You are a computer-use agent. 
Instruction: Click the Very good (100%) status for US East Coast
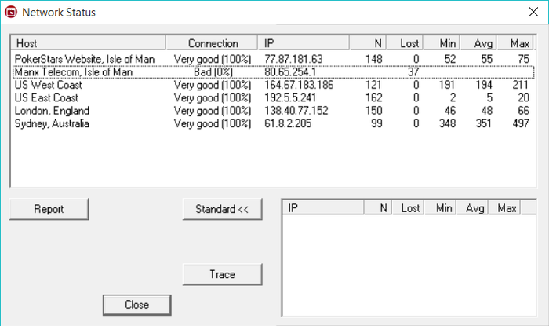tap(213, 97)
